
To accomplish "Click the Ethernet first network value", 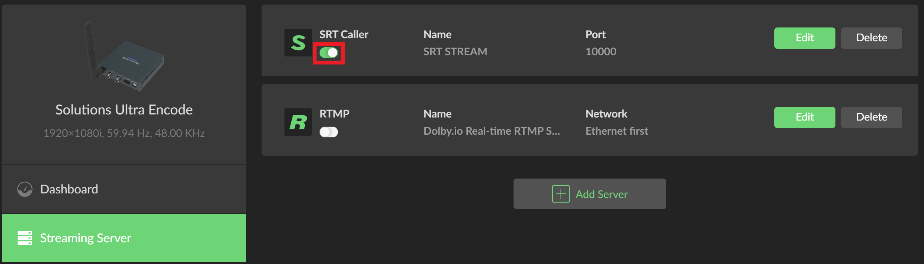I will pos(617,131).
